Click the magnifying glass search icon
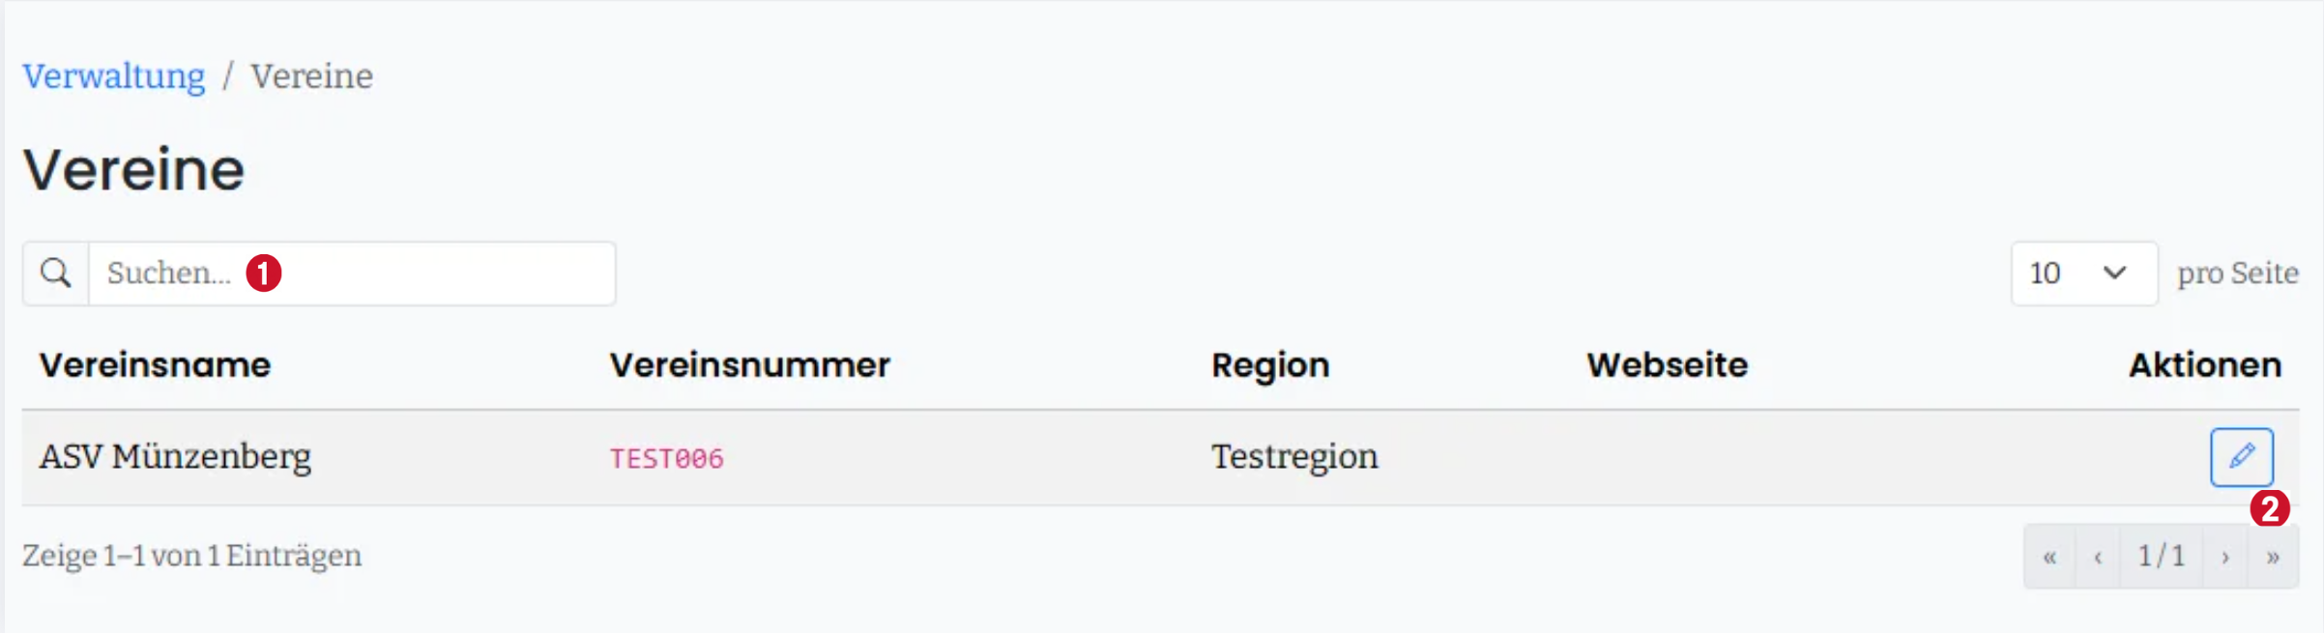The width and height of the screenshot is (2324, 633). tap(56, 273)
